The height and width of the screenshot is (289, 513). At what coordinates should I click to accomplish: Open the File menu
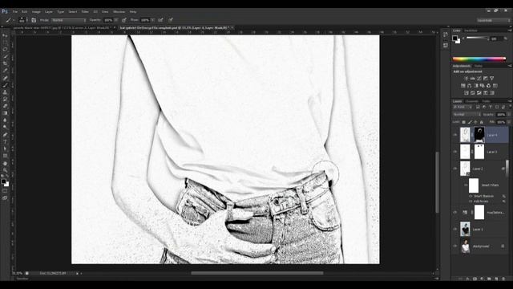(15, 11)
